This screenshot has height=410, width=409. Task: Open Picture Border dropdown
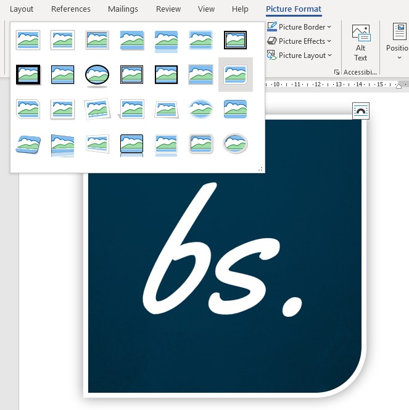(x=299, y=27)
